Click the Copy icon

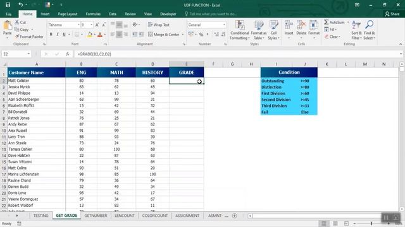pyautogui.click(x=17, y=30)
